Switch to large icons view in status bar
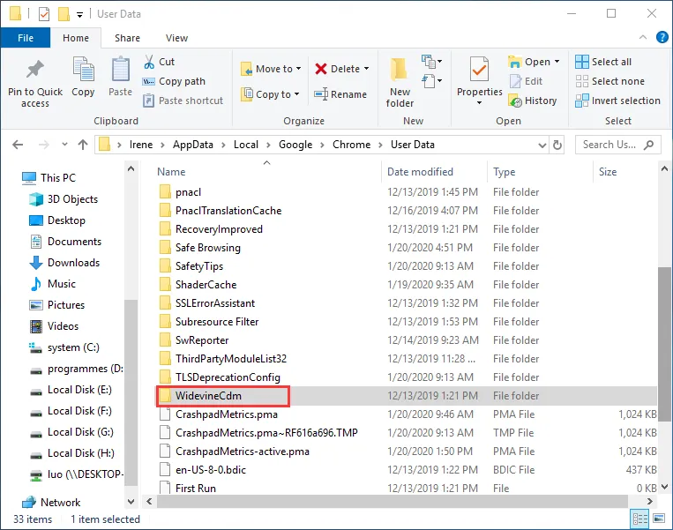Screen dimensions: 673x530 pos(659,519)
